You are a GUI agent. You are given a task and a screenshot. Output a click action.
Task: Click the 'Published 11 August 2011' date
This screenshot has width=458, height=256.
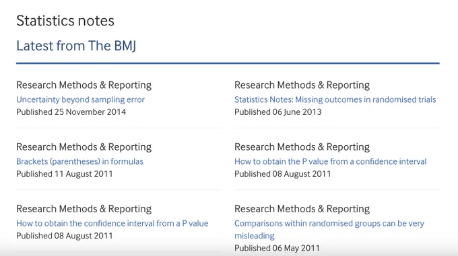click(64, 174)
